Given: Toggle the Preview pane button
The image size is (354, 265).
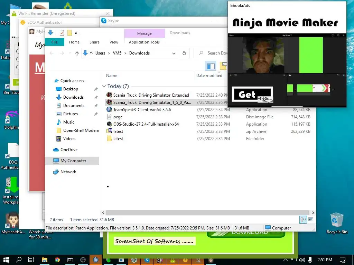Looking at the screenshot, I should coord(211,66).
